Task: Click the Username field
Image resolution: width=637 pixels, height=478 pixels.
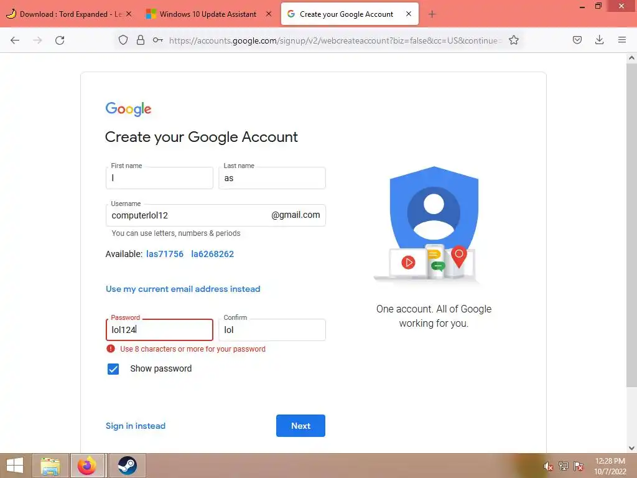Action: coord(215,215)
